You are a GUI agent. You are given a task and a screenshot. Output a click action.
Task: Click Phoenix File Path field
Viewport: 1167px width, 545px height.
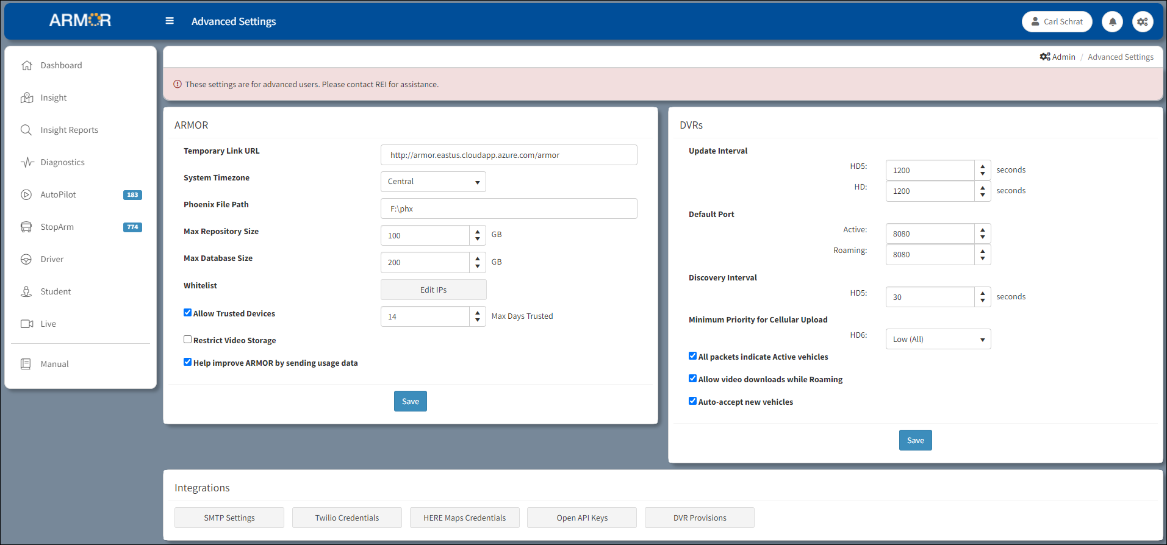[x=509, y=208]
